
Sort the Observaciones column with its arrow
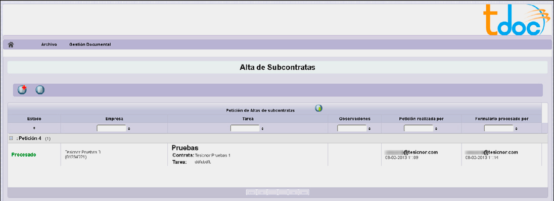point(369,129)
